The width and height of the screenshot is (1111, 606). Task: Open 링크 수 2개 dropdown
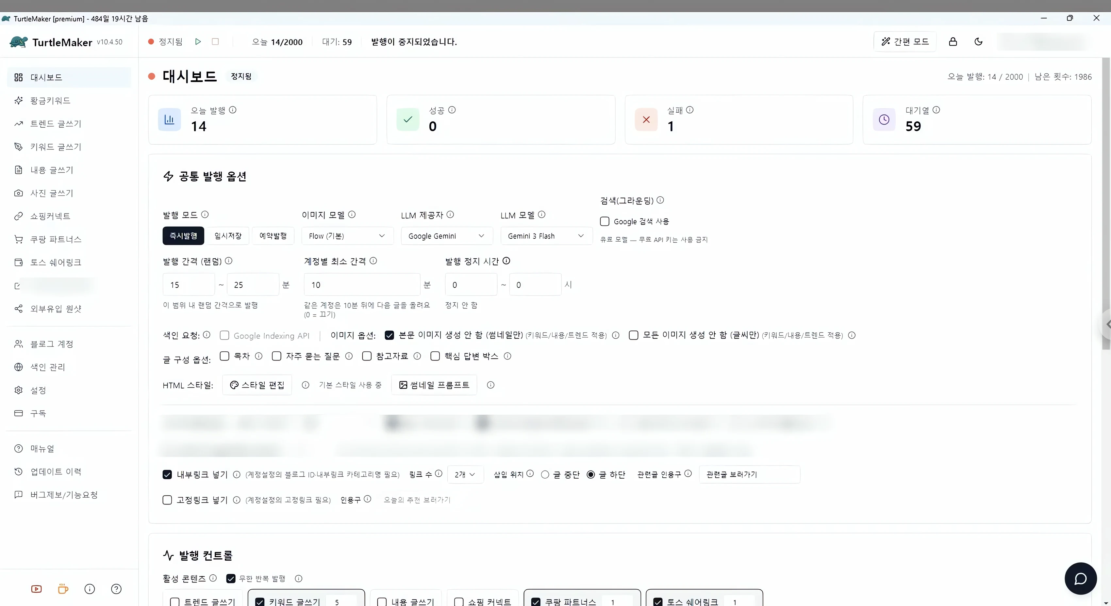[465, 474]
